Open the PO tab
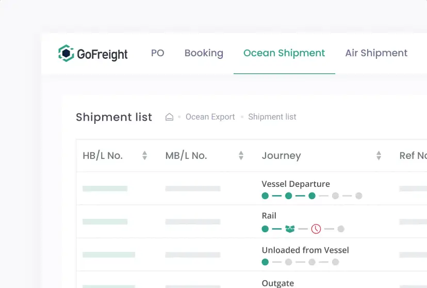 pos(157,53)
